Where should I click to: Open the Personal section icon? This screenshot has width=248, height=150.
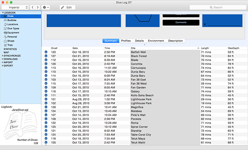pyautogui.click(x=5, y=37)
